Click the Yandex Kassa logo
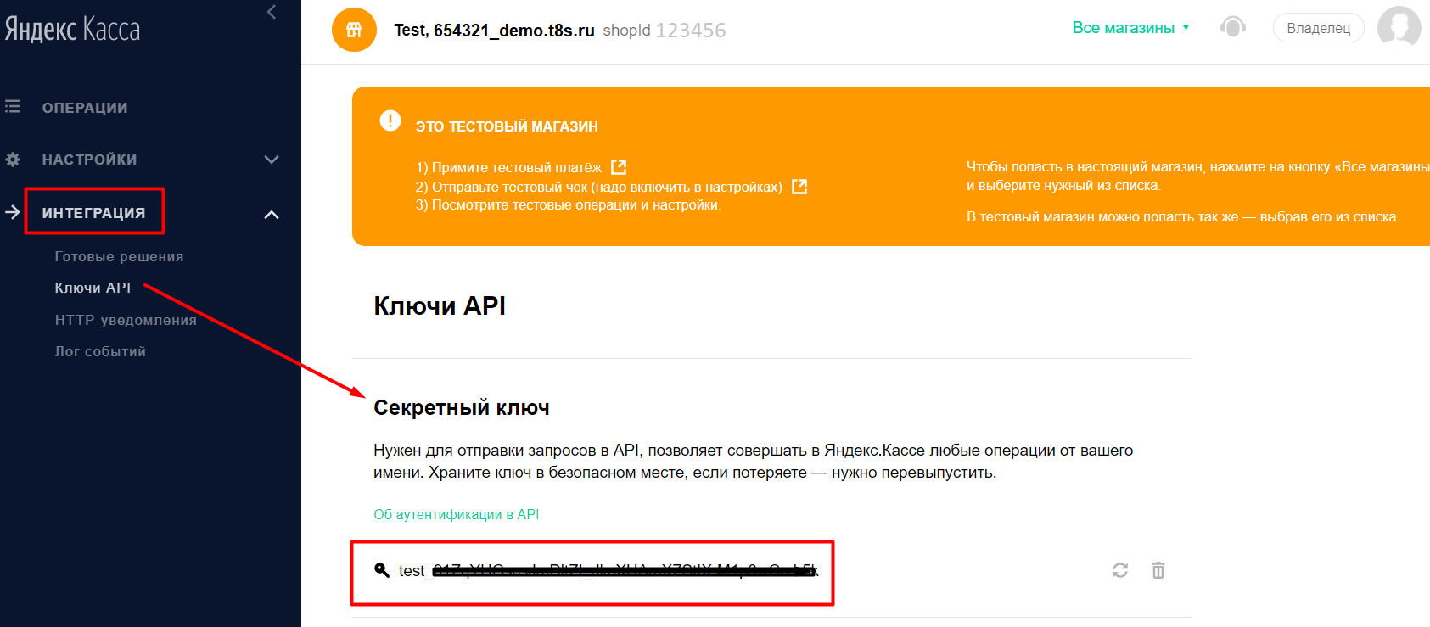 (x=72, y=30)
